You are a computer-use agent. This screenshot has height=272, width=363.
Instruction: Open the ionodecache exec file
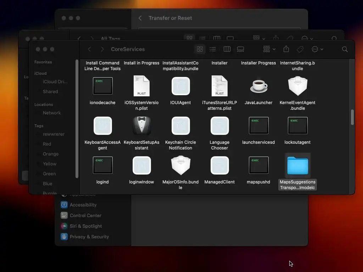[102, 86]
